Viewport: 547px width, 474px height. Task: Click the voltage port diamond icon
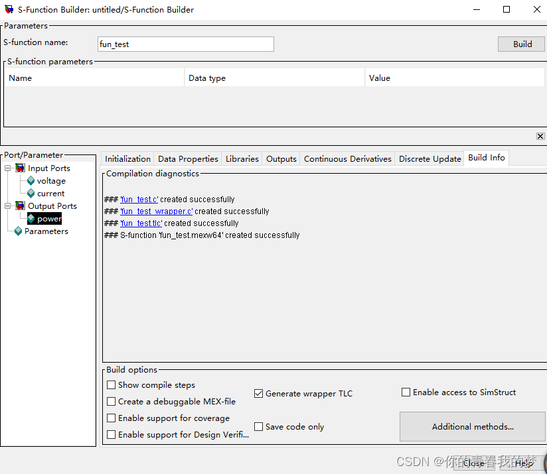pos(31,181)
